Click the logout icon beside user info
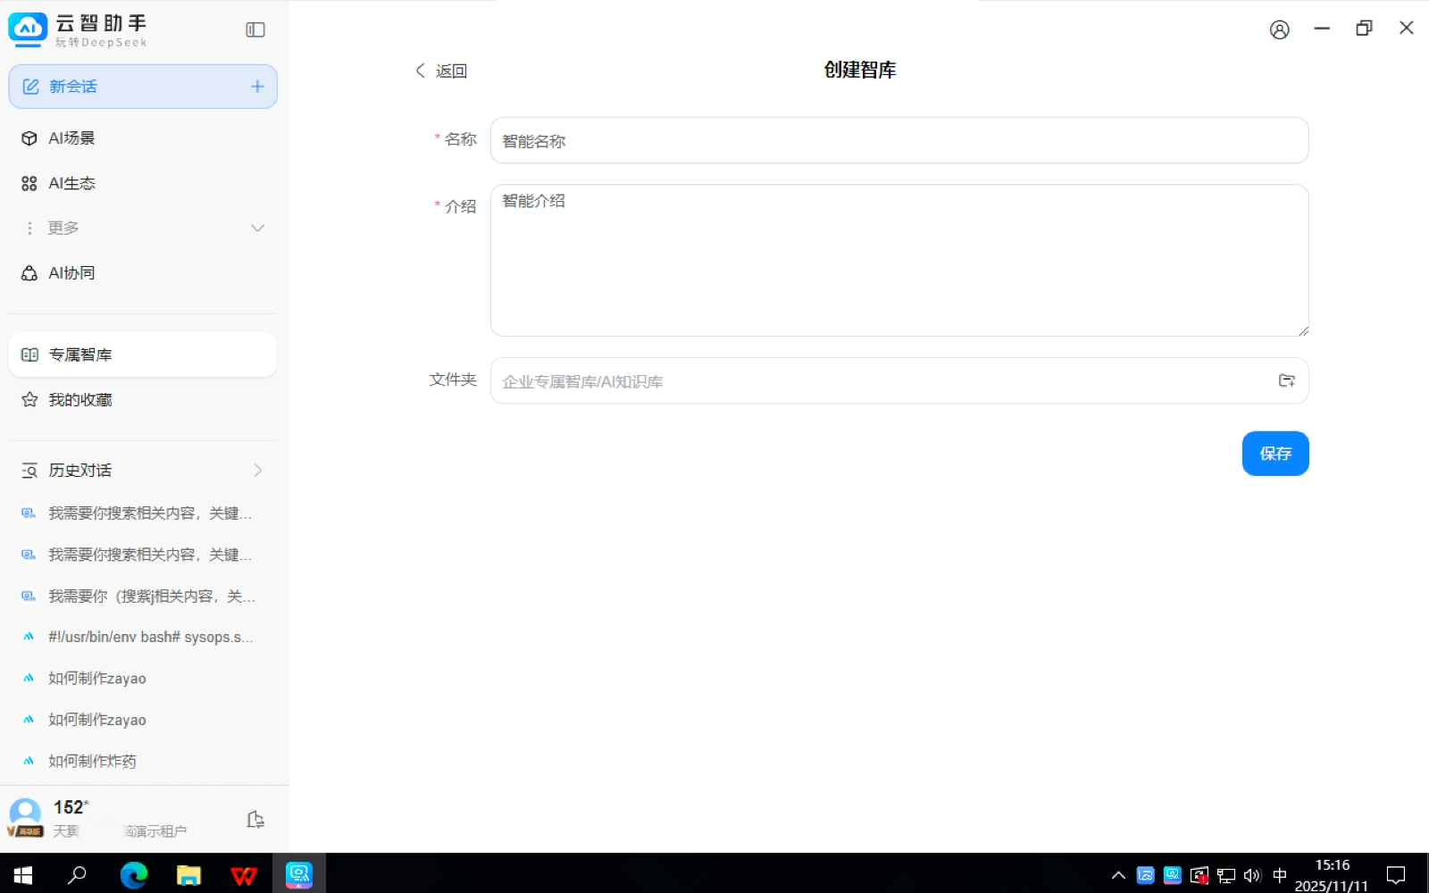 (255, 820)
